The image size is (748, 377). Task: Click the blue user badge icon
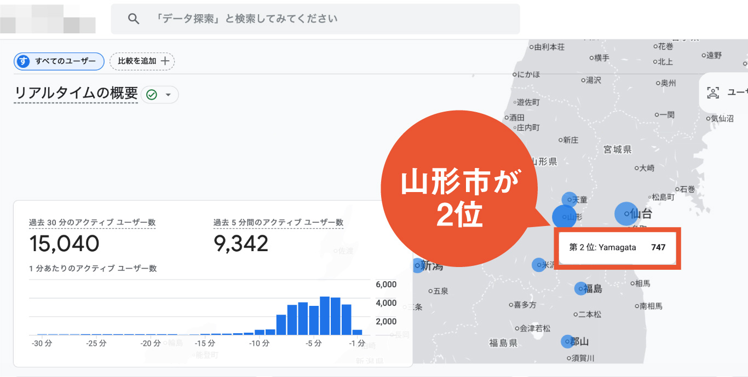[x=23, y=61]
